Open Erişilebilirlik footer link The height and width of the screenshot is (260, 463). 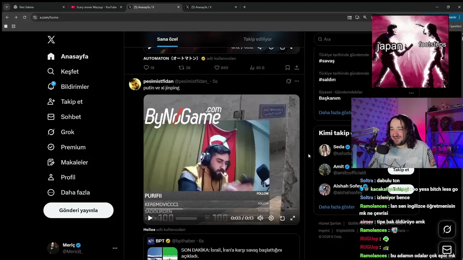[345, 231]
